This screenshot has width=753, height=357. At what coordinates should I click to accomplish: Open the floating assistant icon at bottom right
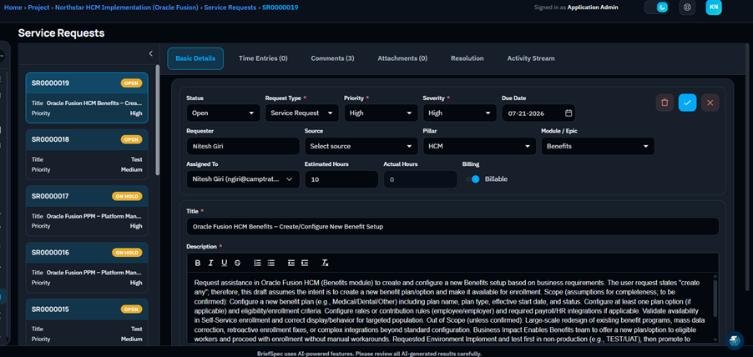[735, 340]
